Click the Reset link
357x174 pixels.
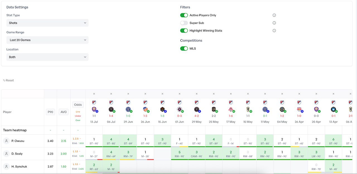click(x=8, y=80)
